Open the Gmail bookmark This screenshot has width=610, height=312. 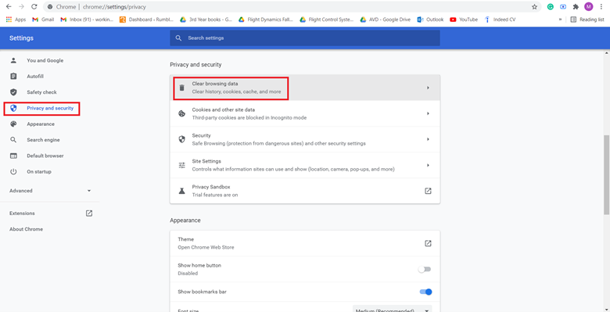(43, 20)
